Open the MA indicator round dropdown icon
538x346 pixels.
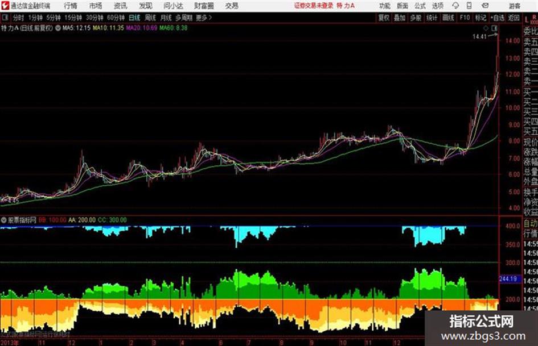tap(58, 28)
